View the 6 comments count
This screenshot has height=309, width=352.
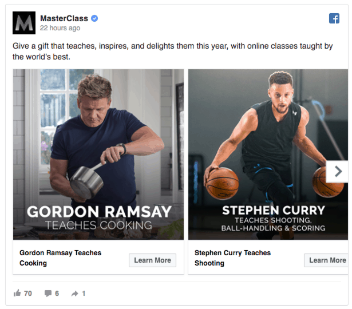point(57,294)
